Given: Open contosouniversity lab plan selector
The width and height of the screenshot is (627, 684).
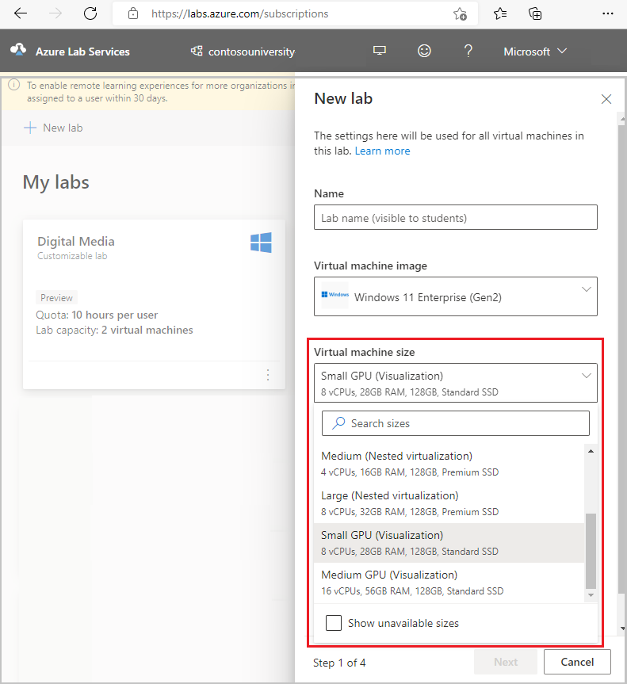Looking at the screenshot, I should click(243, 52).
